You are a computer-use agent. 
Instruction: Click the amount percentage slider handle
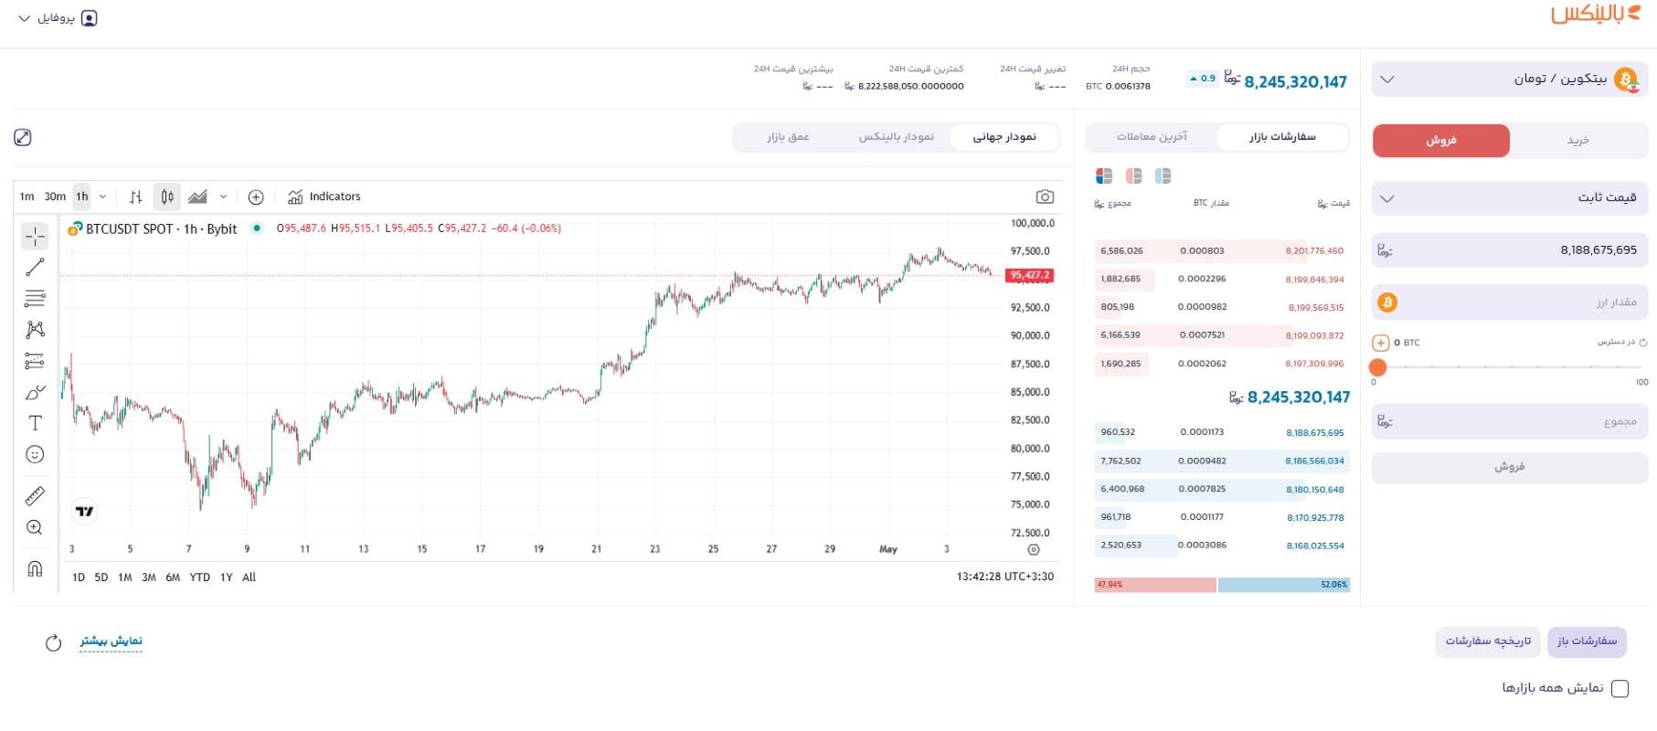pos(1378,367)
